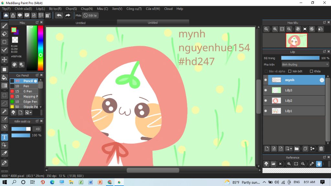Add a new layer in Layers panel
The image size is (331, 186).
[267, 149]
